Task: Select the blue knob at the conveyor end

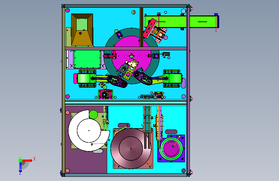Action: (216, 14)
